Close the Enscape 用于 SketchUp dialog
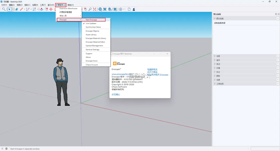 [167, 54]
